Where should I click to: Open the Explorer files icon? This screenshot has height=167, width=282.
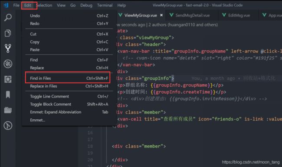[x=8, y=33]
